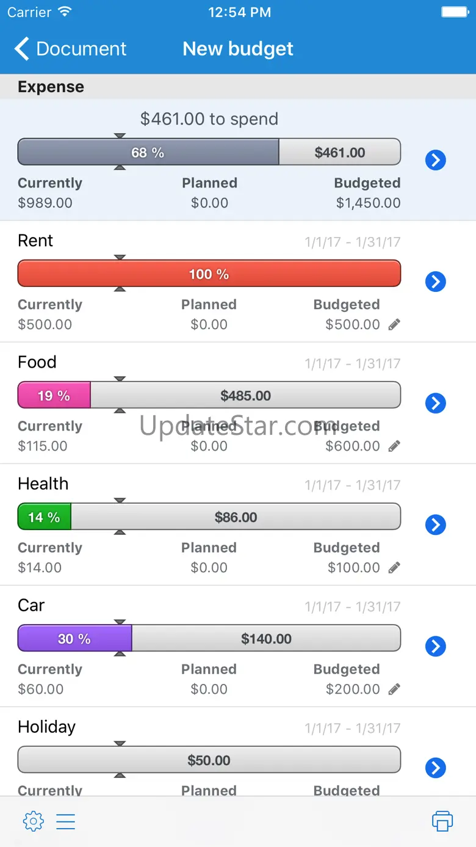Edit the Rent budgeted amount pencil
Image resolution: width=476 pixels, height=847 pixels.
tap(395, 325)
